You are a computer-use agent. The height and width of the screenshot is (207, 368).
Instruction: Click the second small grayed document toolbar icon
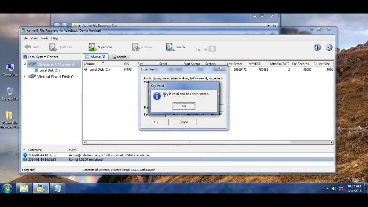[x=205, y=49]
